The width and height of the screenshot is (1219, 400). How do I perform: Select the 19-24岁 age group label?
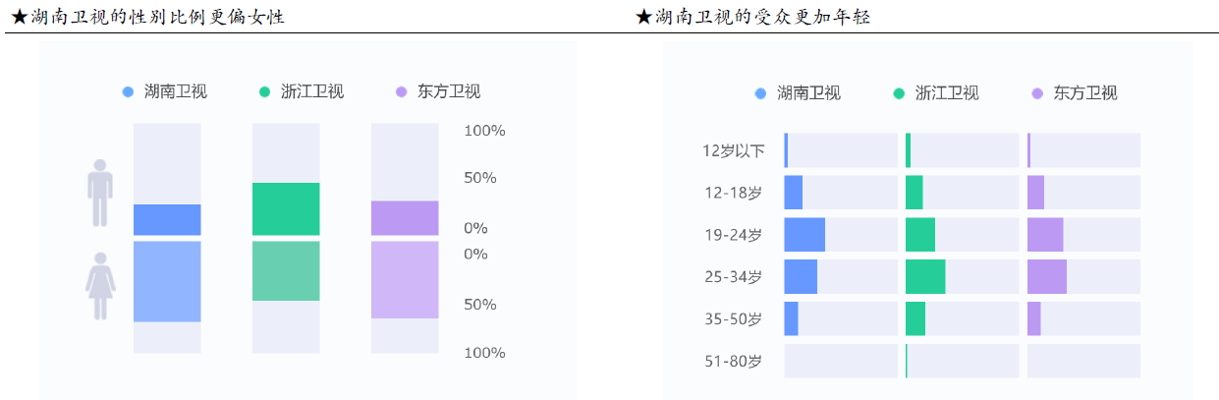pyautogui.click(x=733, y=235)
